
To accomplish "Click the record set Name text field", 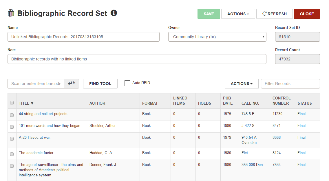I will pos(83,37).
